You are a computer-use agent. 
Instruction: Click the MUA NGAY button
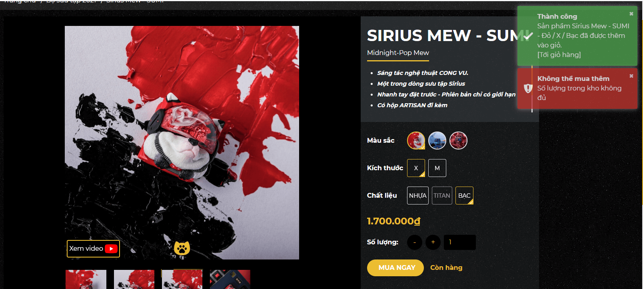395,268
